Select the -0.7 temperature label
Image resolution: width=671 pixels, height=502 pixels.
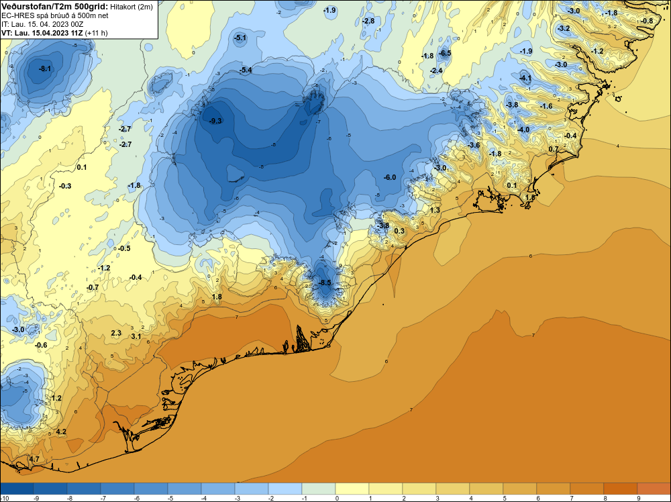(x=93, y=288)
